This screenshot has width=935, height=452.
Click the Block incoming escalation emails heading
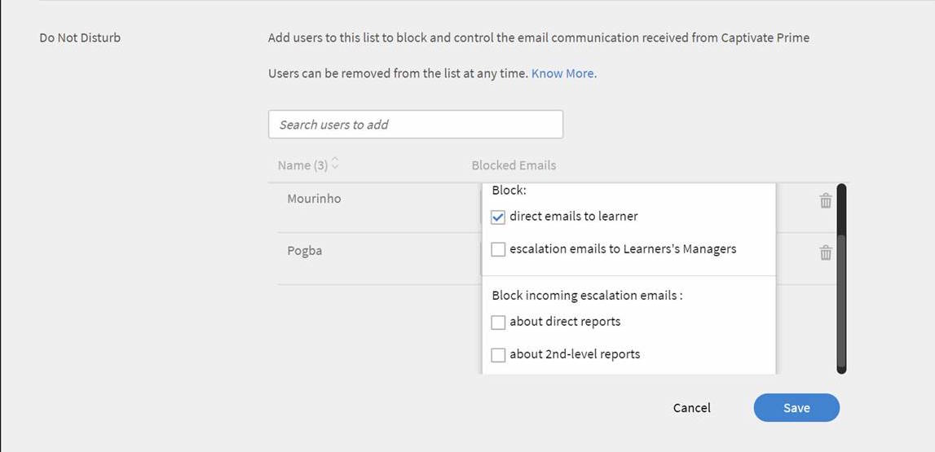click(x=587, y=296)
